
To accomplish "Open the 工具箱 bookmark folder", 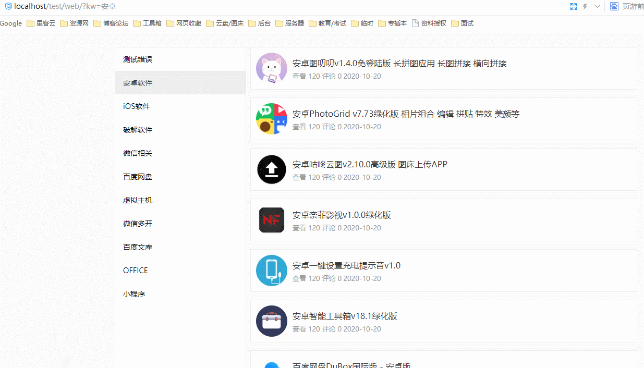I will point(148,23).
